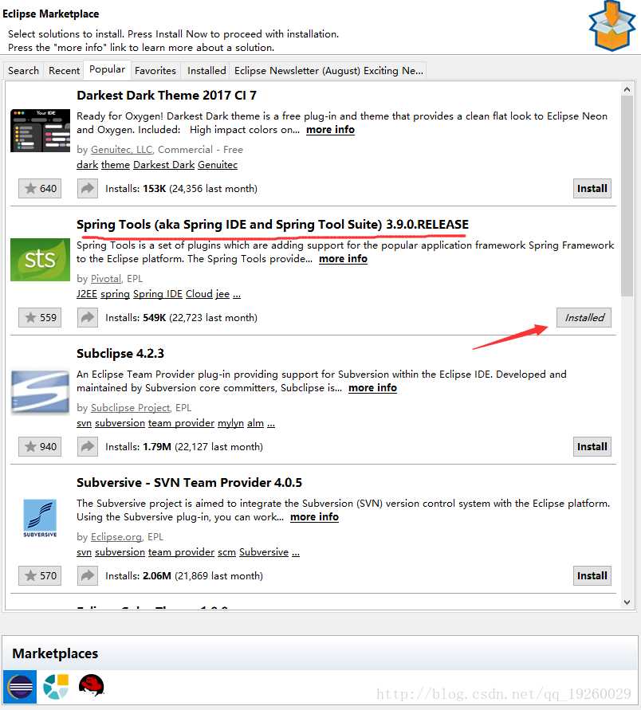This screenshot has height=710, width=641.
Task: Click the share arrow for Darkest Dark Theme
Action: [87, 189]
